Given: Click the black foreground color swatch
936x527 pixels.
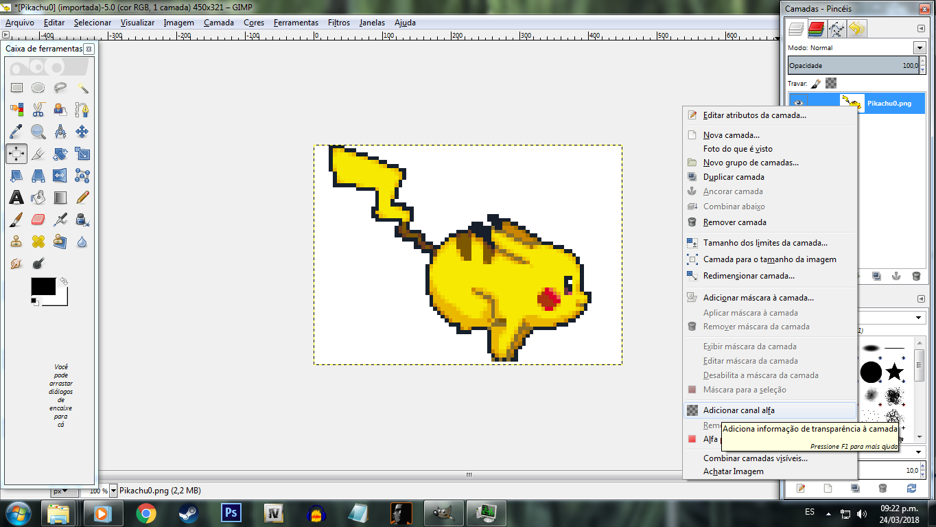Looking at the screenshot, I should tap(43, 287).
